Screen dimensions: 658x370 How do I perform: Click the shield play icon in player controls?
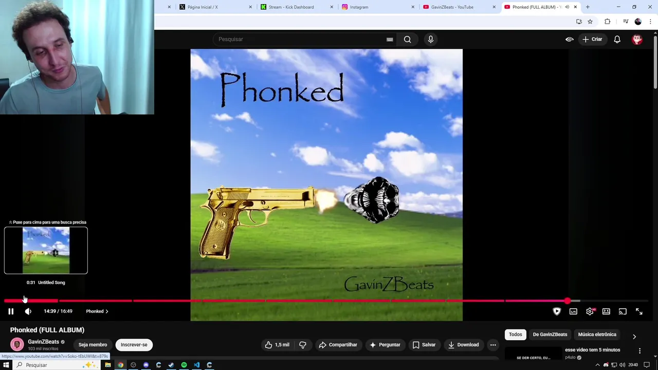(x=557, y=311)
